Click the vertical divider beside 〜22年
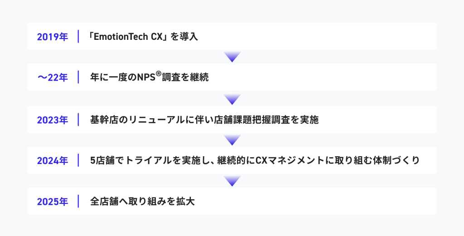464x236 pixels. point(78,77)
